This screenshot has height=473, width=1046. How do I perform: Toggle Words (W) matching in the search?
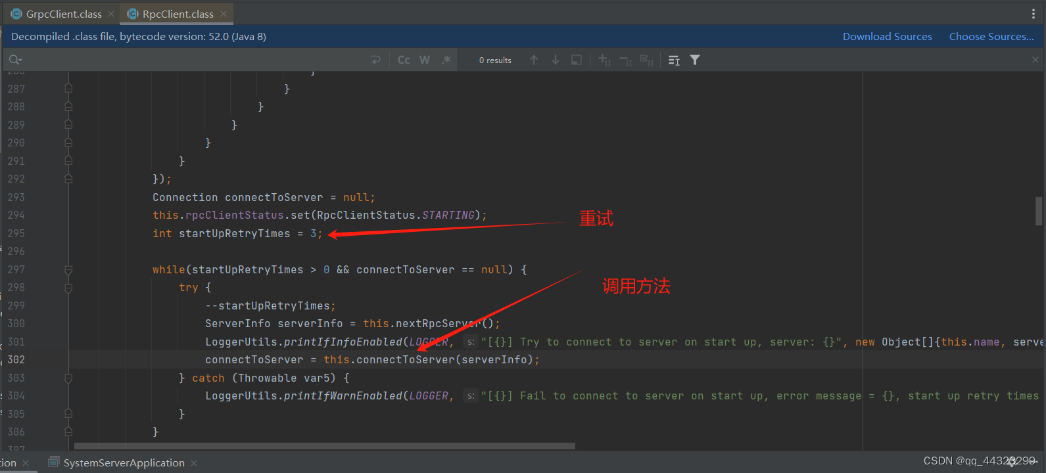[x=425, y=60]
